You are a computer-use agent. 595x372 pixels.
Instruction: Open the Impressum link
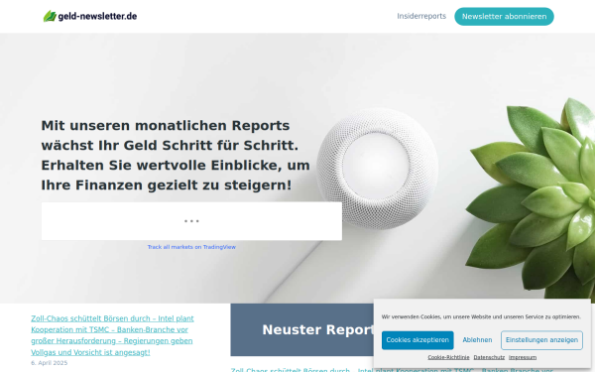[523, 357]
